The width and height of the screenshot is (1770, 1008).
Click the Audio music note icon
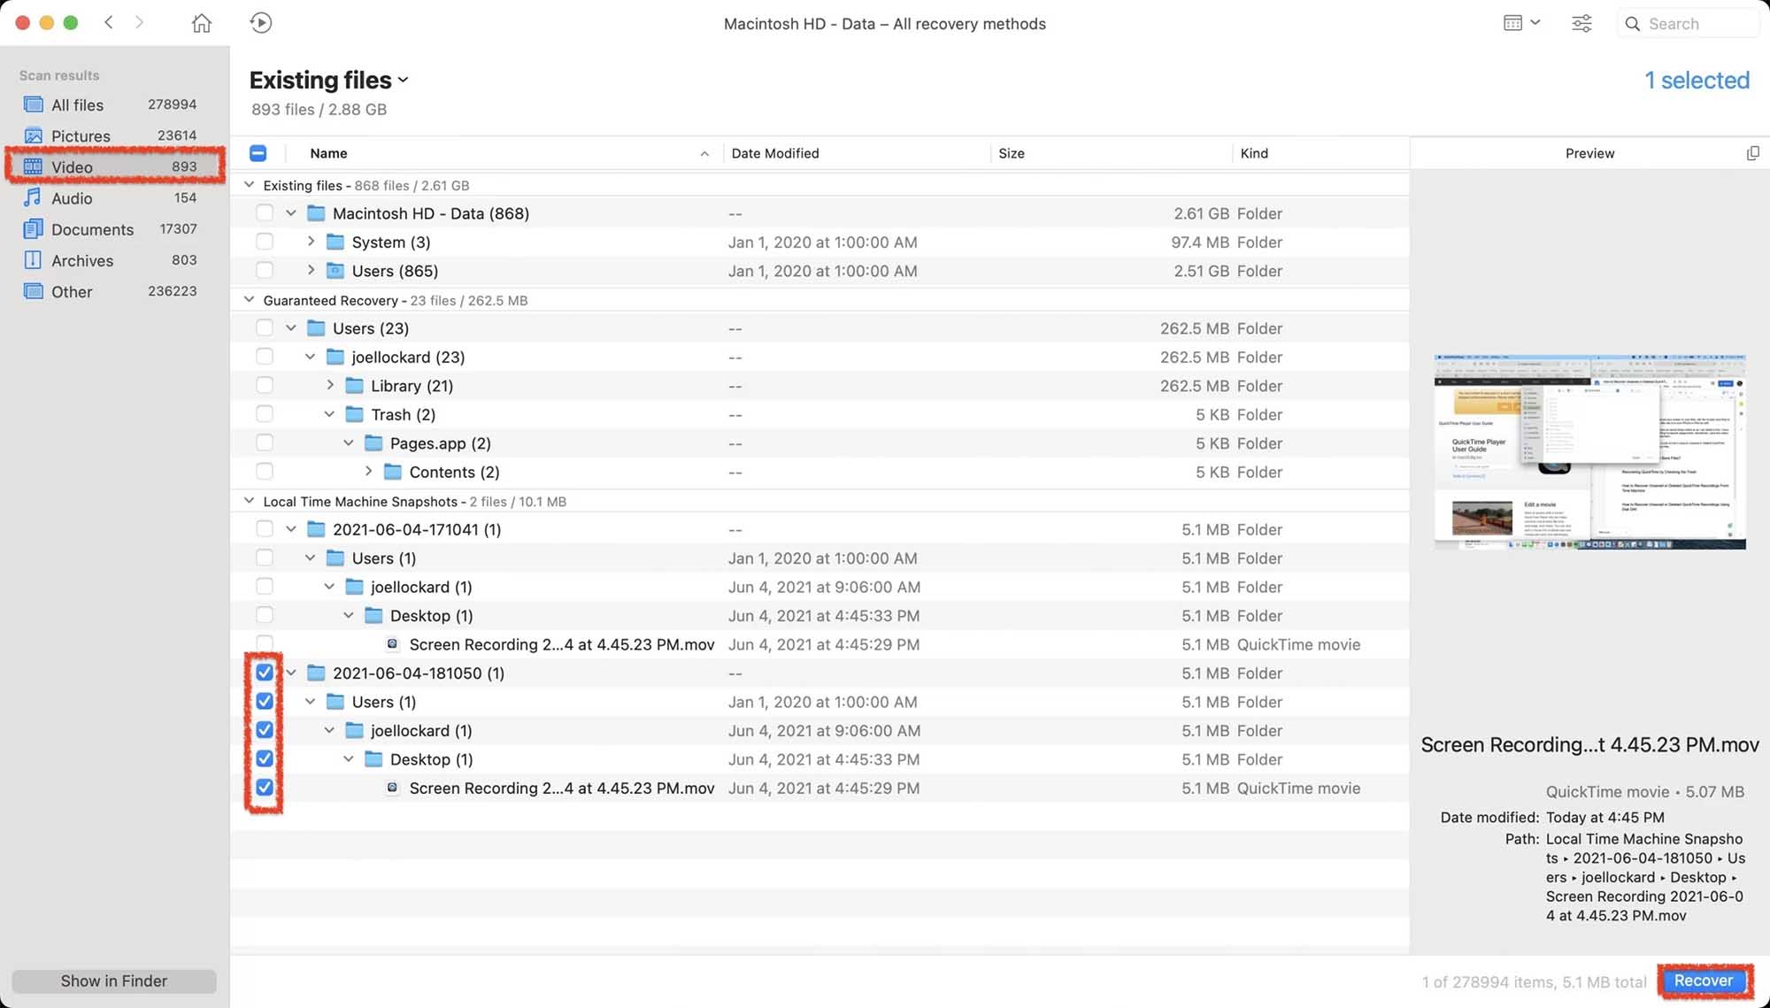(x=34, y=197)
